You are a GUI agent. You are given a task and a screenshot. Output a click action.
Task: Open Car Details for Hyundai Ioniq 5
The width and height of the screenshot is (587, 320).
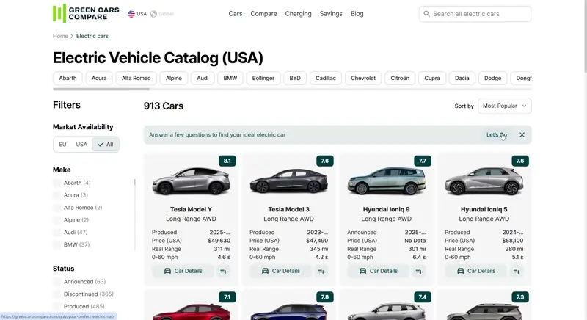tap(476, 271)
